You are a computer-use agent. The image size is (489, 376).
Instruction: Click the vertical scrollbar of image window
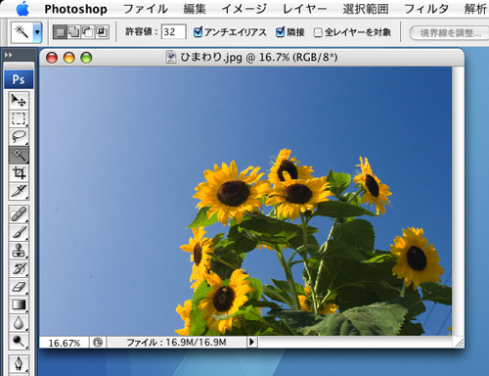(x=458, y=201)
